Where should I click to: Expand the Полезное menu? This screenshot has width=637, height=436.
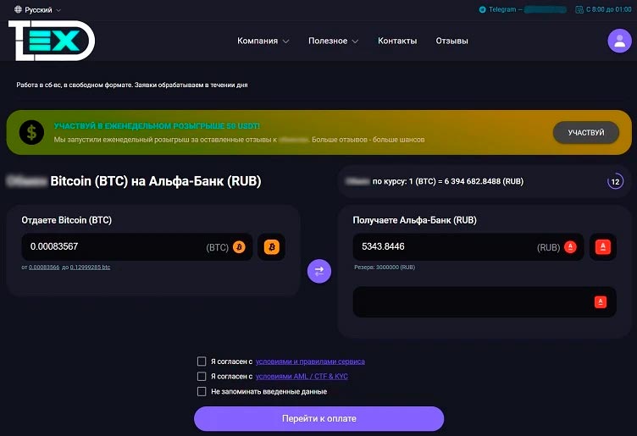pos(333,41)
